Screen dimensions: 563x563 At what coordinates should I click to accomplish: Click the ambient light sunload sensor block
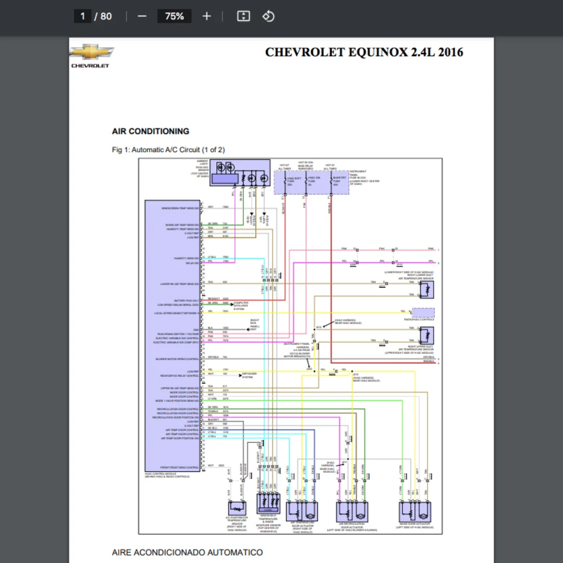pos(240,173)
